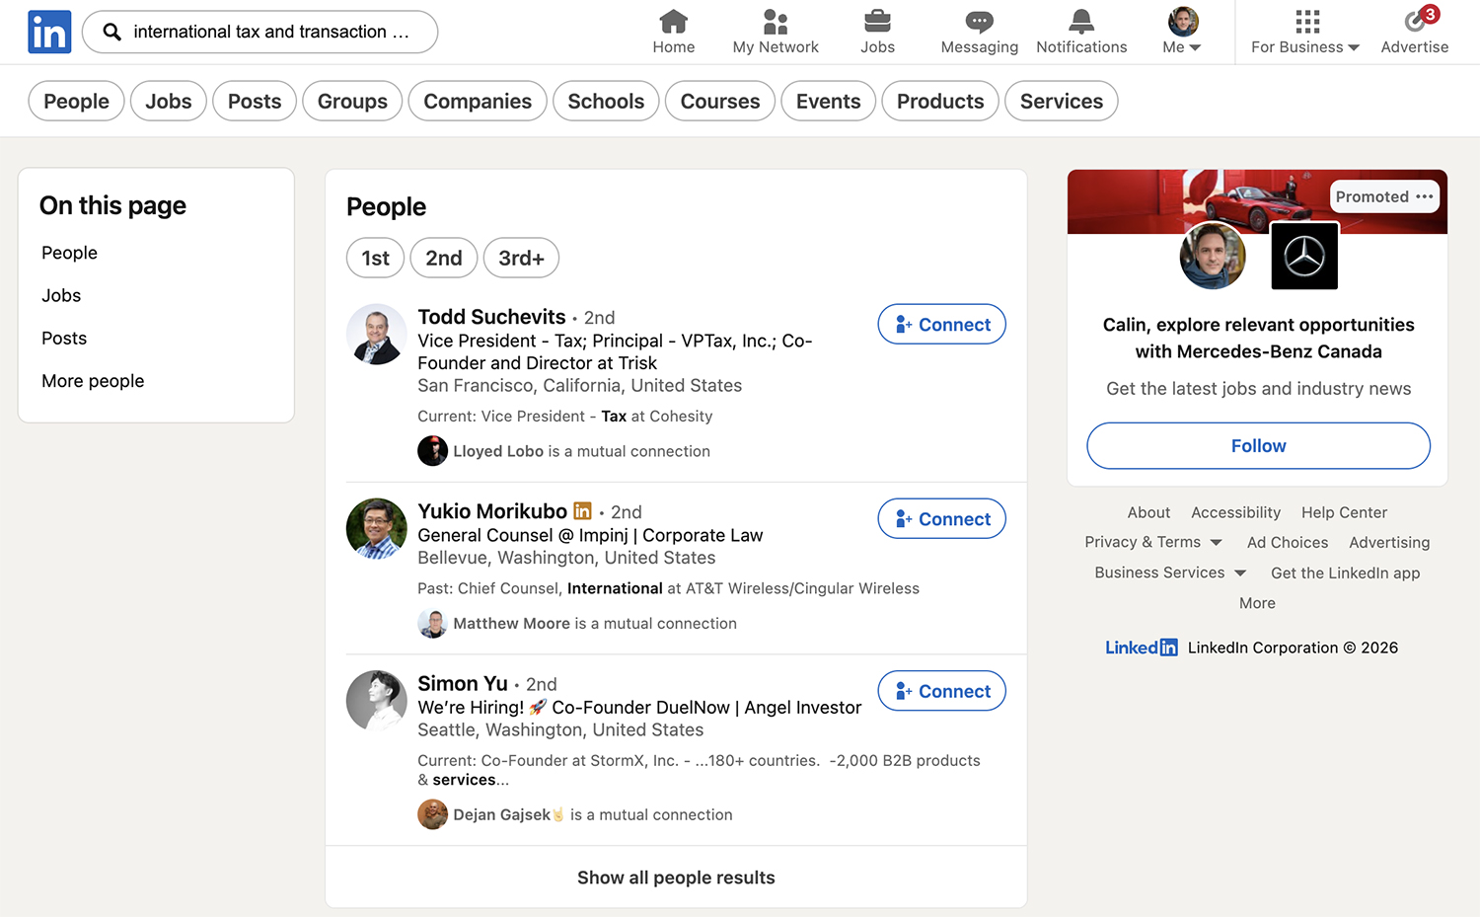Show all people results
The height and width of the screenshot is (917, 1480).
click(676, 878)
